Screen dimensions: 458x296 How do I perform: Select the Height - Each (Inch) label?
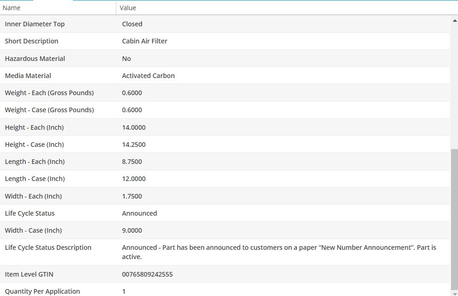[34, 127]
